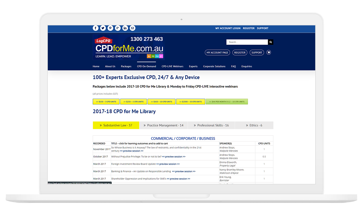
Task: Open the CPD-LIVE Webinars menu
Action: tap(172, 66)
